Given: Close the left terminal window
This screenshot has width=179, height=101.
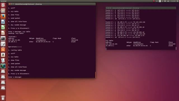Looking at the screenshot, I should coord(10,4).
